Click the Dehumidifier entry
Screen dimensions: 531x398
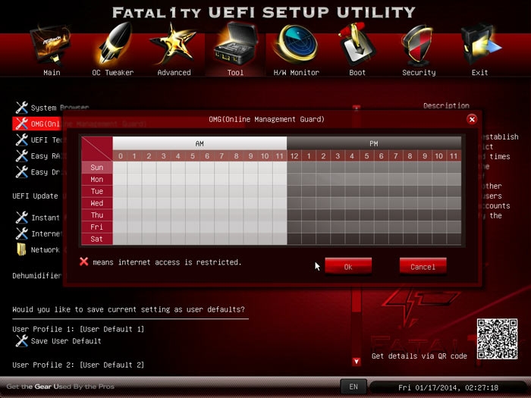coord(37,275)
